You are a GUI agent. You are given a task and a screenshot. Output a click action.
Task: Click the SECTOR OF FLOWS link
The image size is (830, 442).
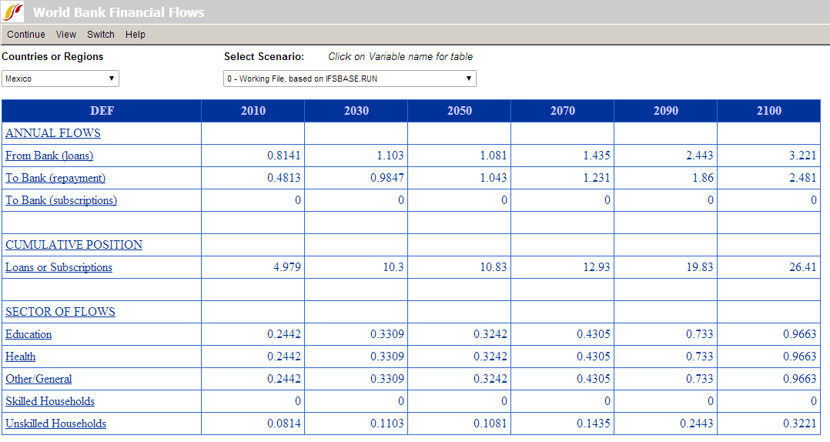click(x=60, y=312)
